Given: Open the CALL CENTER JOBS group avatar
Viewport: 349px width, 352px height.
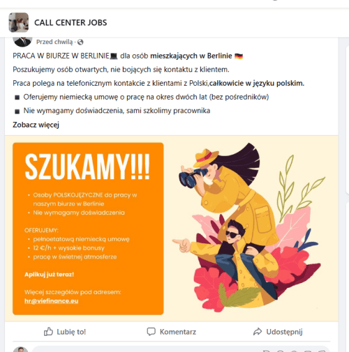Looking at the screenshot, I should coord(19,22).
